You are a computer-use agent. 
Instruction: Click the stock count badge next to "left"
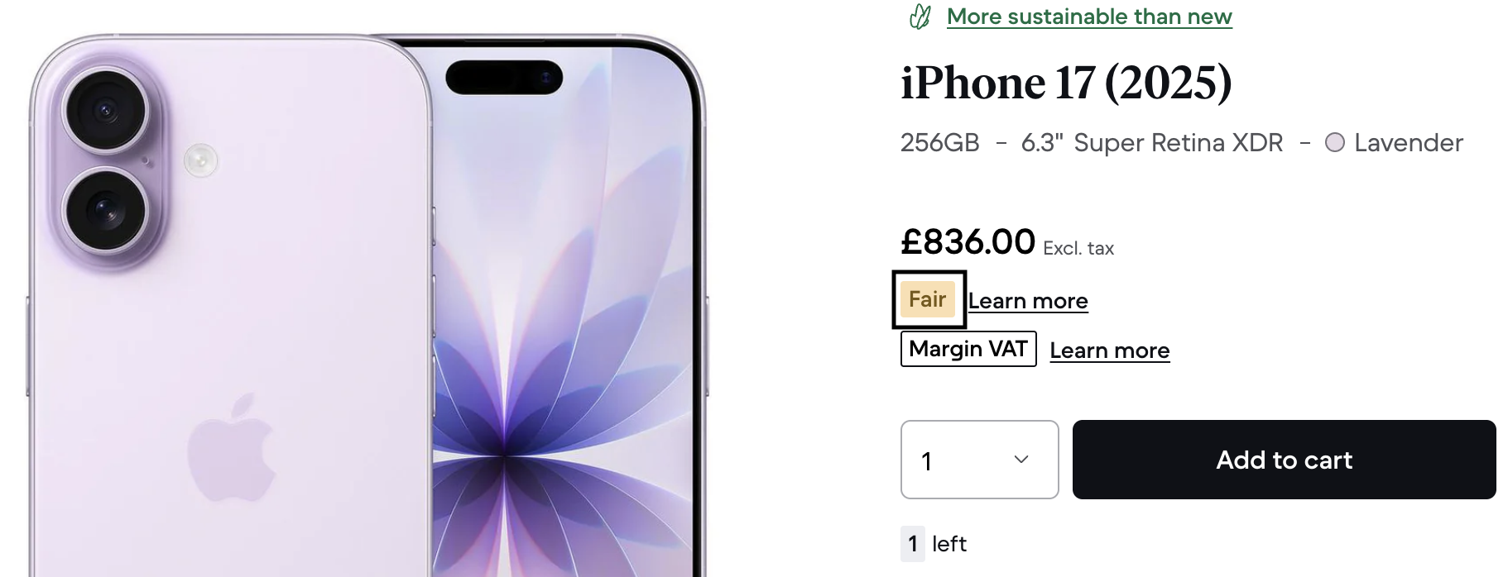click(x=913, y=544)
